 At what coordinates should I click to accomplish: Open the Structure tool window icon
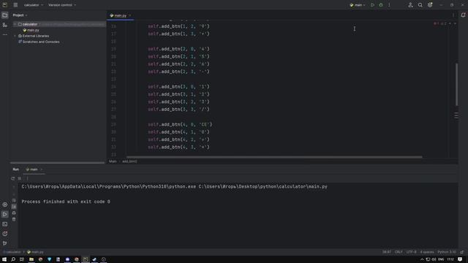click(x=5, y=25)
